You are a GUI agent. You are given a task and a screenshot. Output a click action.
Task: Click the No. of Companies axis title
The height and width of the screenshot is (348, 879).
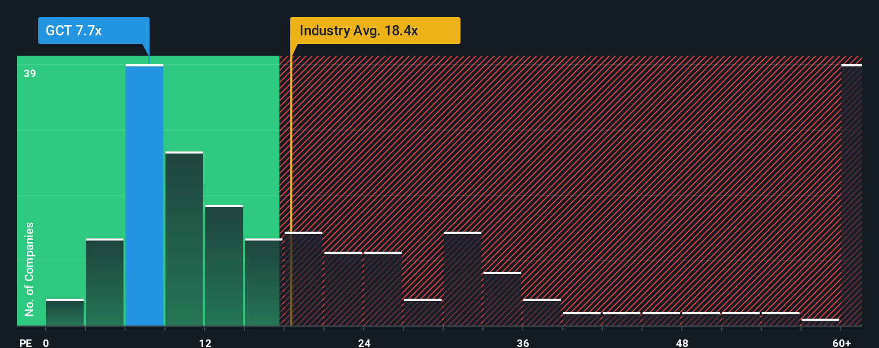(29, 269)
